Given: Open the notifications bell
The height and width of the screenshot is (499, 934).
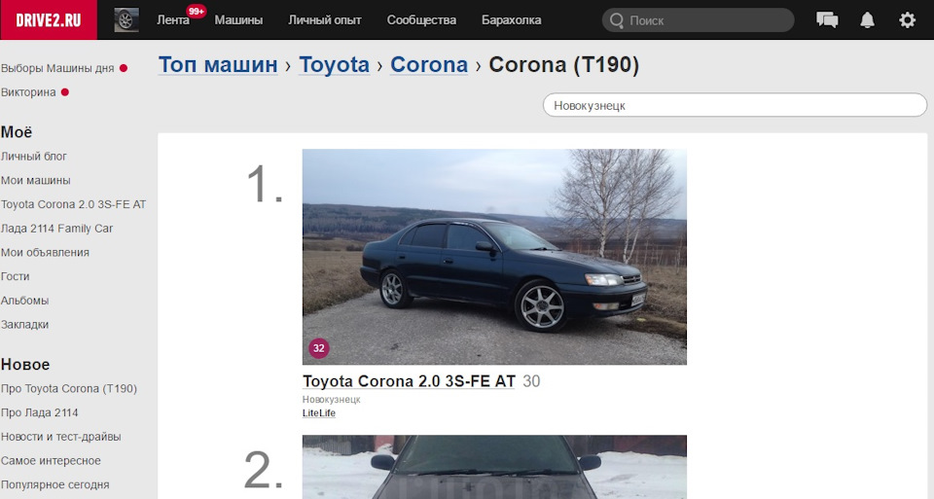Looking at the screenshot, I should 867,20.
